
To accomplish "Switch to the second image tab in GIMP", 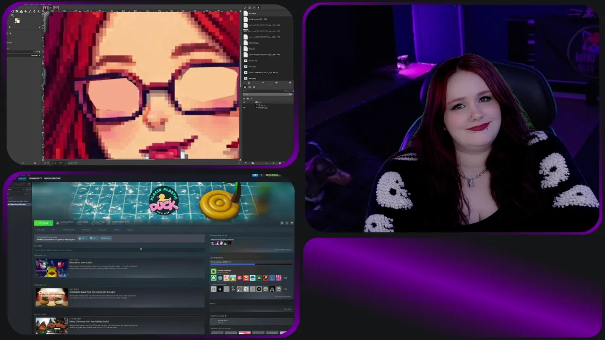I will pyautogui.click(x=56, y=8).
